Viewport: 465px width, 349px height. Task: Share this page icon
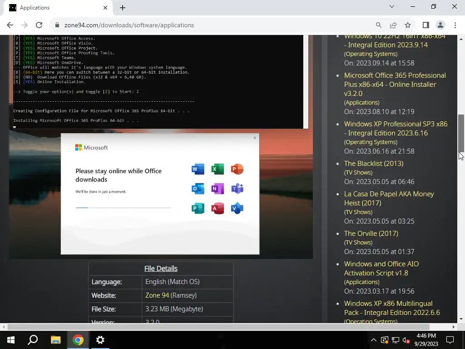[393, 25]
